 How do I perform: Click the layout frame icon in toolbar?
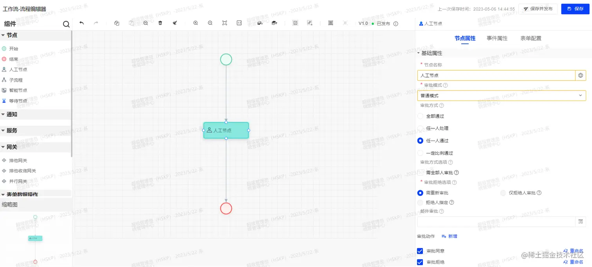[x=330, y=23]
